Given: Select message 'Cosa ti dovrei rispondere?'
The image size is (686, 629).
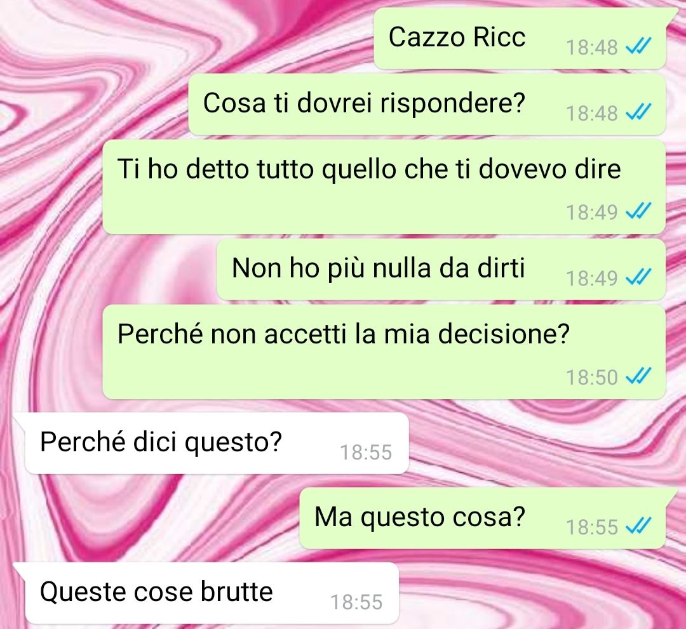Looking at the screenshot, I should [x=427, y=105].
